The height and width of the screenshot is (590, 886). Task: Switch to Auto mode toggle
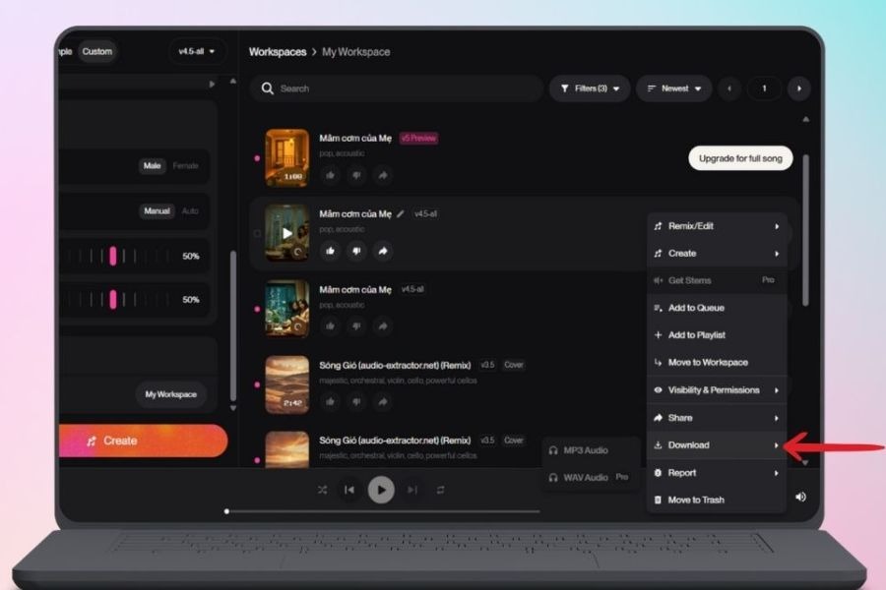(x=190, y=211)
